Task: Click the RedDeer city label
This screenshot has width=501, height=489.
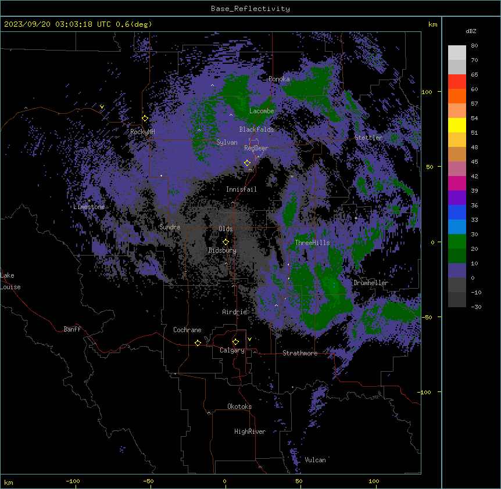Action: (256, 148)
